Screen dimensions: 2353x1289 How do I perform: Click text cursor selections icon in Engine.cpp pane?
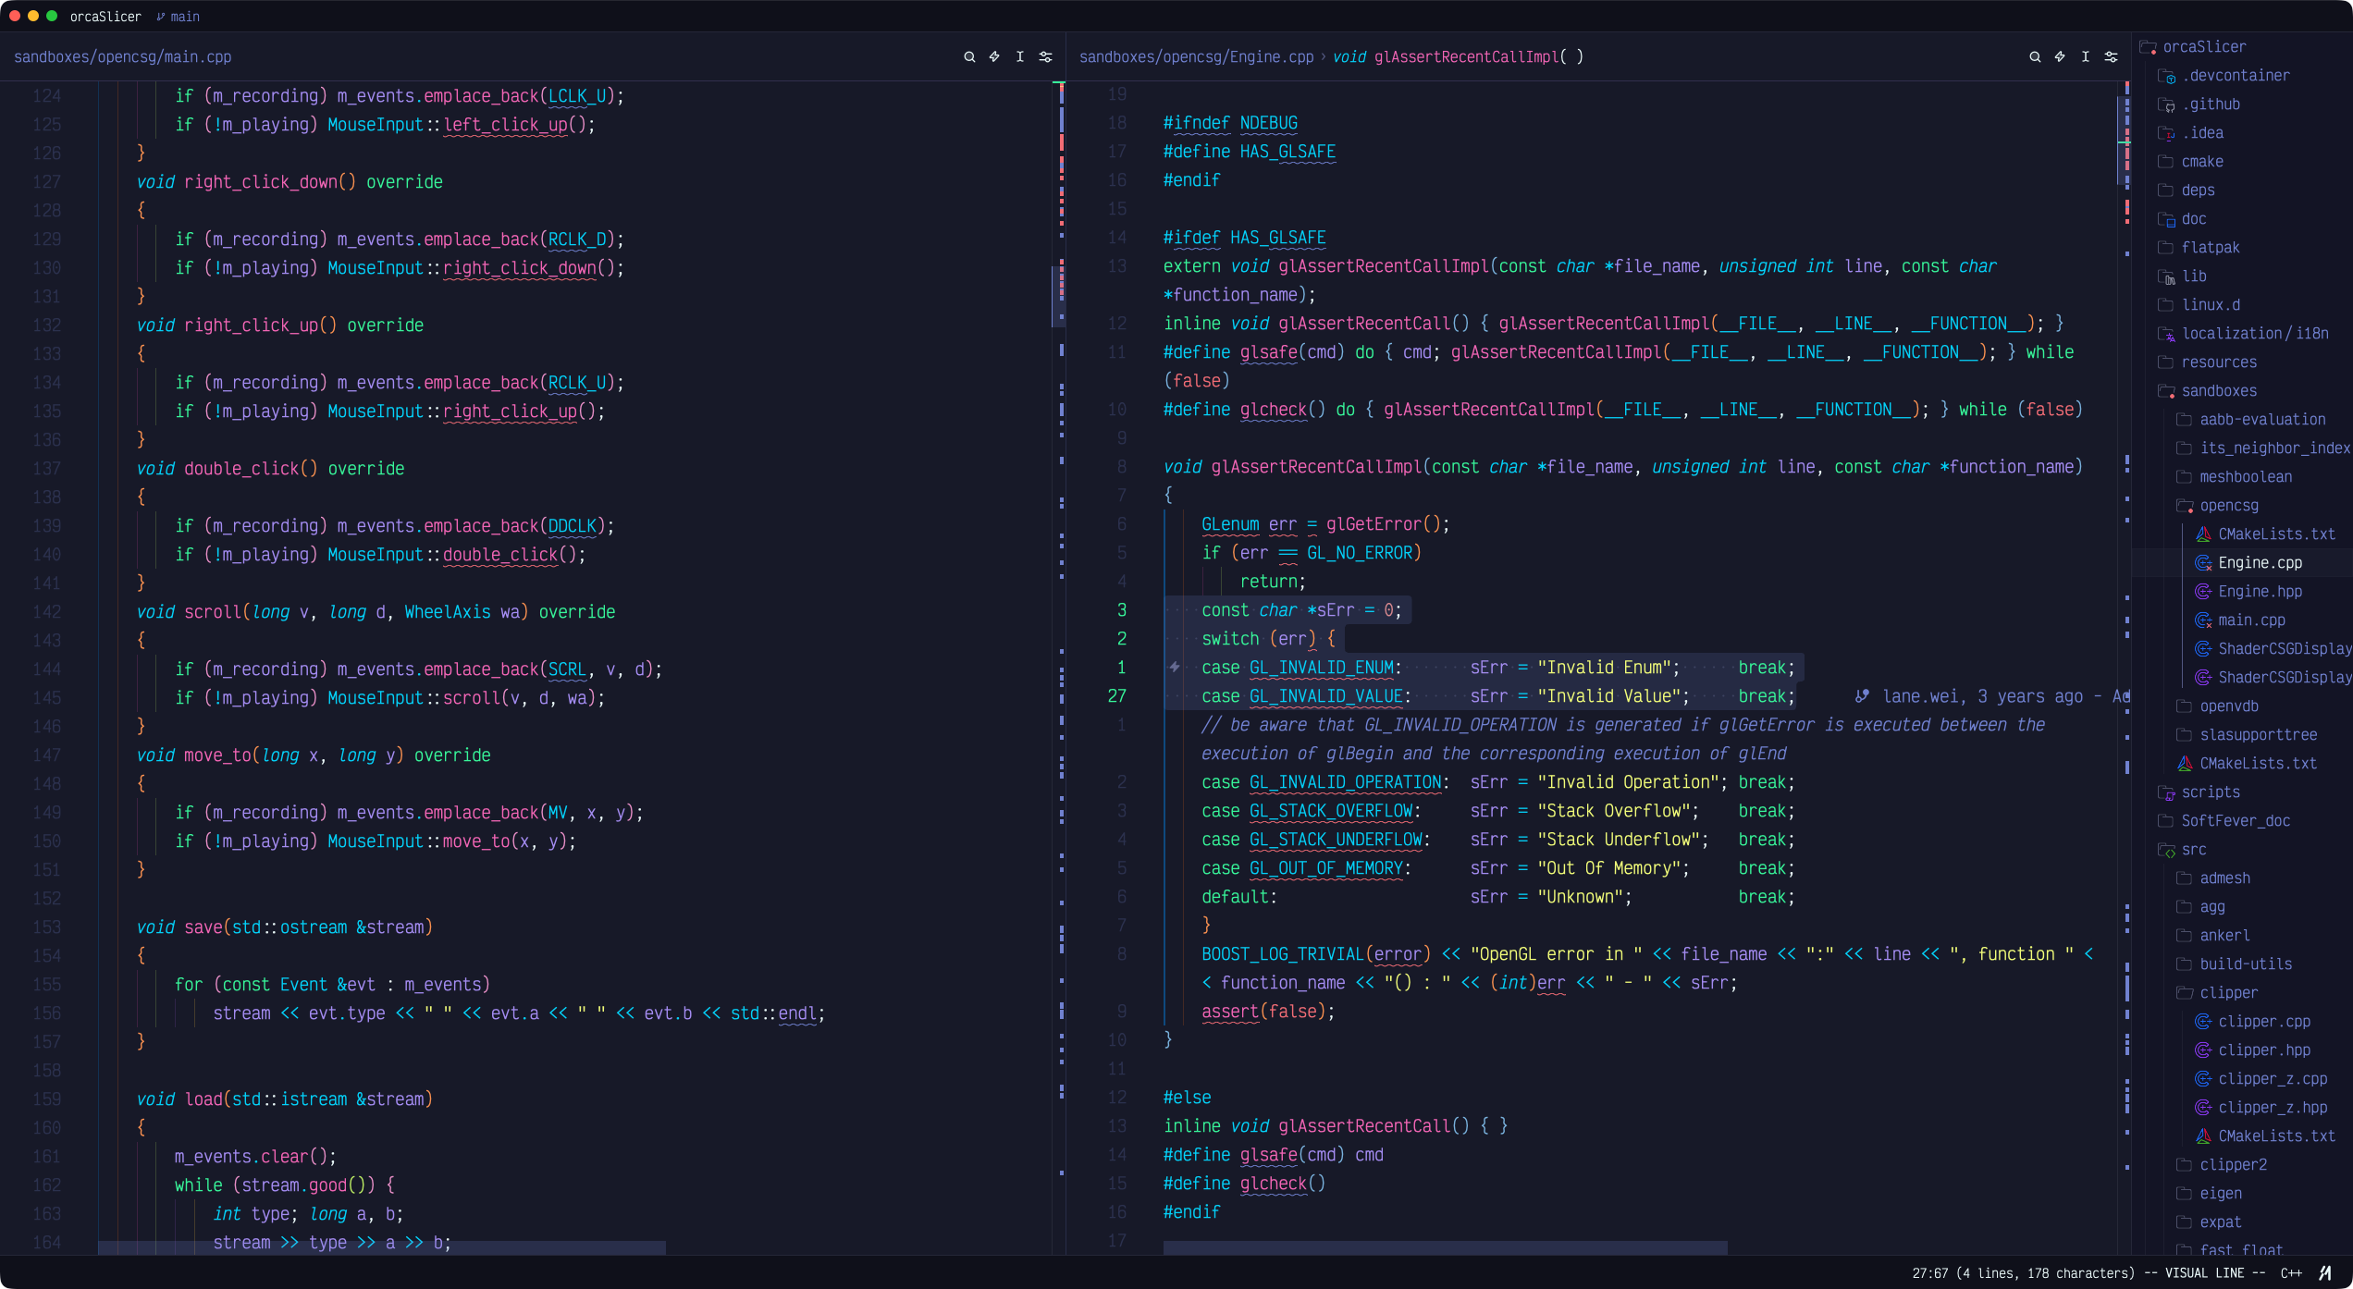(x=2085, y=57)
